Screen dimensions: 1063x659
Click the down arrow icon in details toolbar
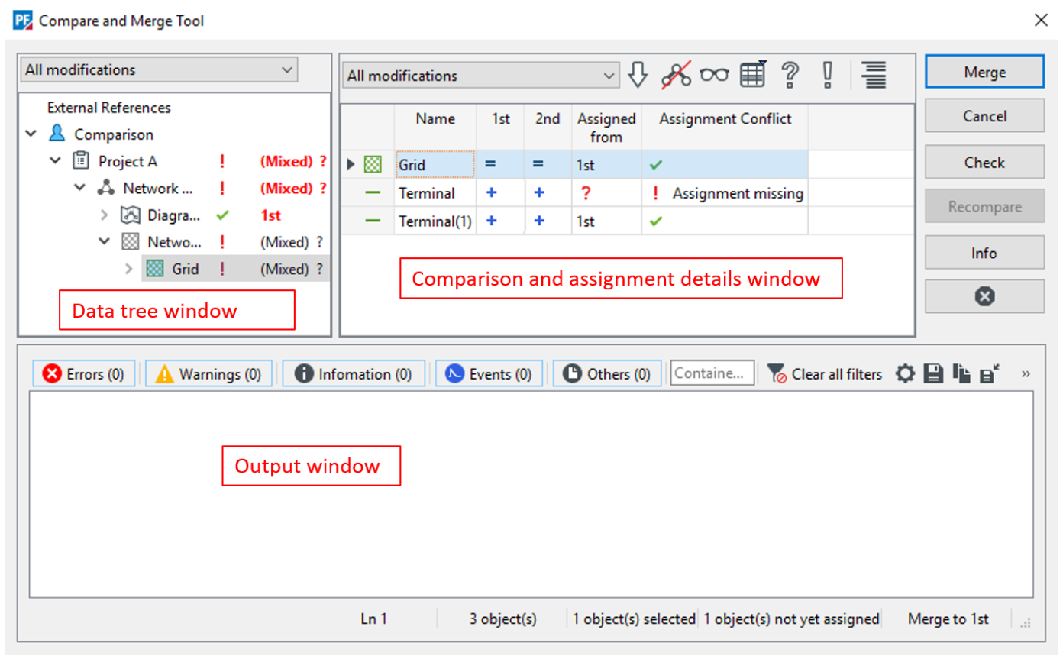point(637,75)
